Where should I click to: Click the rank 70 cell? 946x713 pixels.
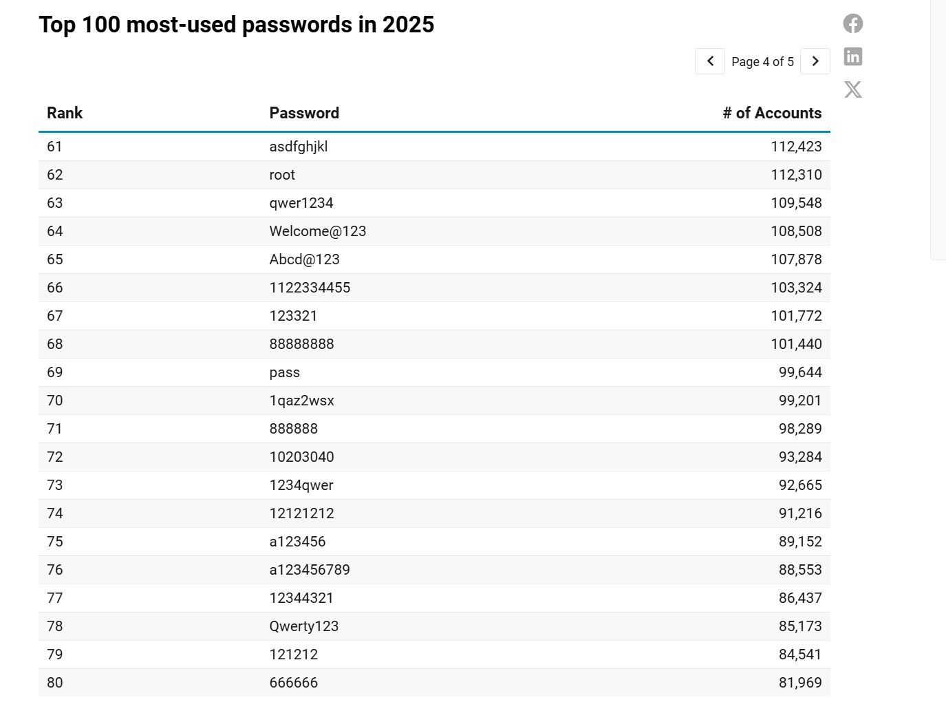click(x=55, y=401)
